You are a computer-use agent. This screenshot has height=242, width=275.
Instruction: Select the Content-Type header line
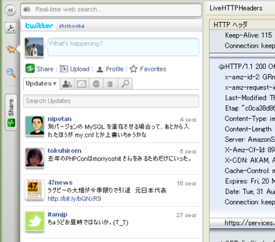(250, 119)
